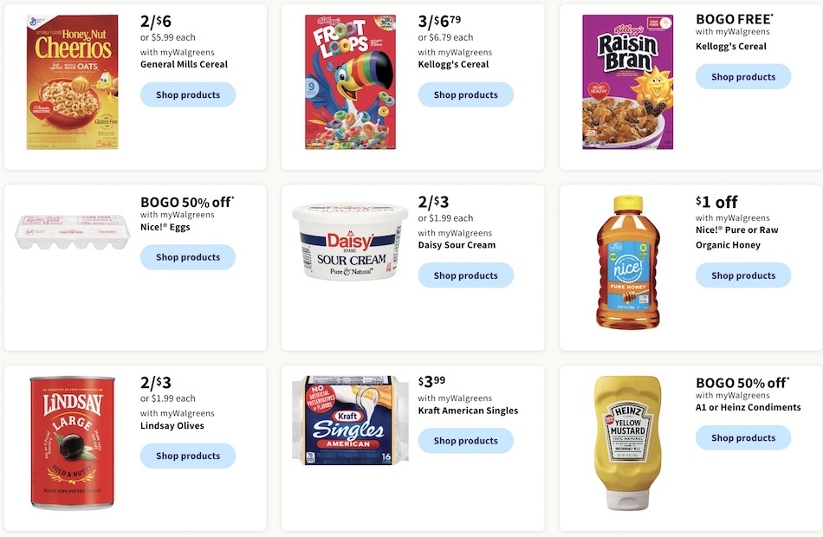Image resolution: width=823 pixels, height=537 pixels.
Task: Click the Kraft American Singles product title
Action: point(468,411)
